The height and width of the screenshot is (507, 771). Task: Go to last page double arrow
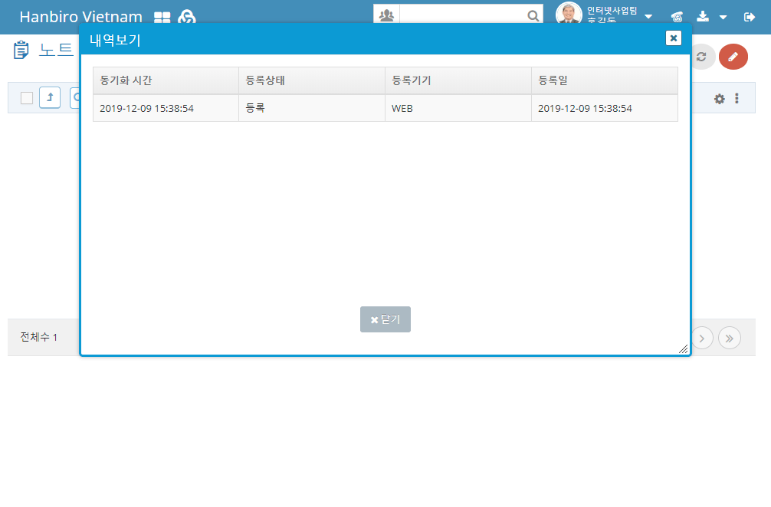(x=729, y=338)
